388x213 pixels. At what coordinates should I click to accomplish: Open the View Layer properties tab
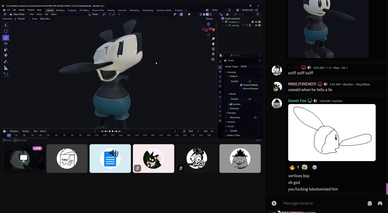pyautogui.click(x=220, y=77)
